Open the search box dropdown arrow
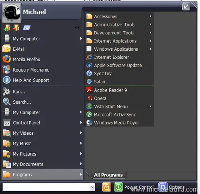The image size is (200, 194). 92,187
